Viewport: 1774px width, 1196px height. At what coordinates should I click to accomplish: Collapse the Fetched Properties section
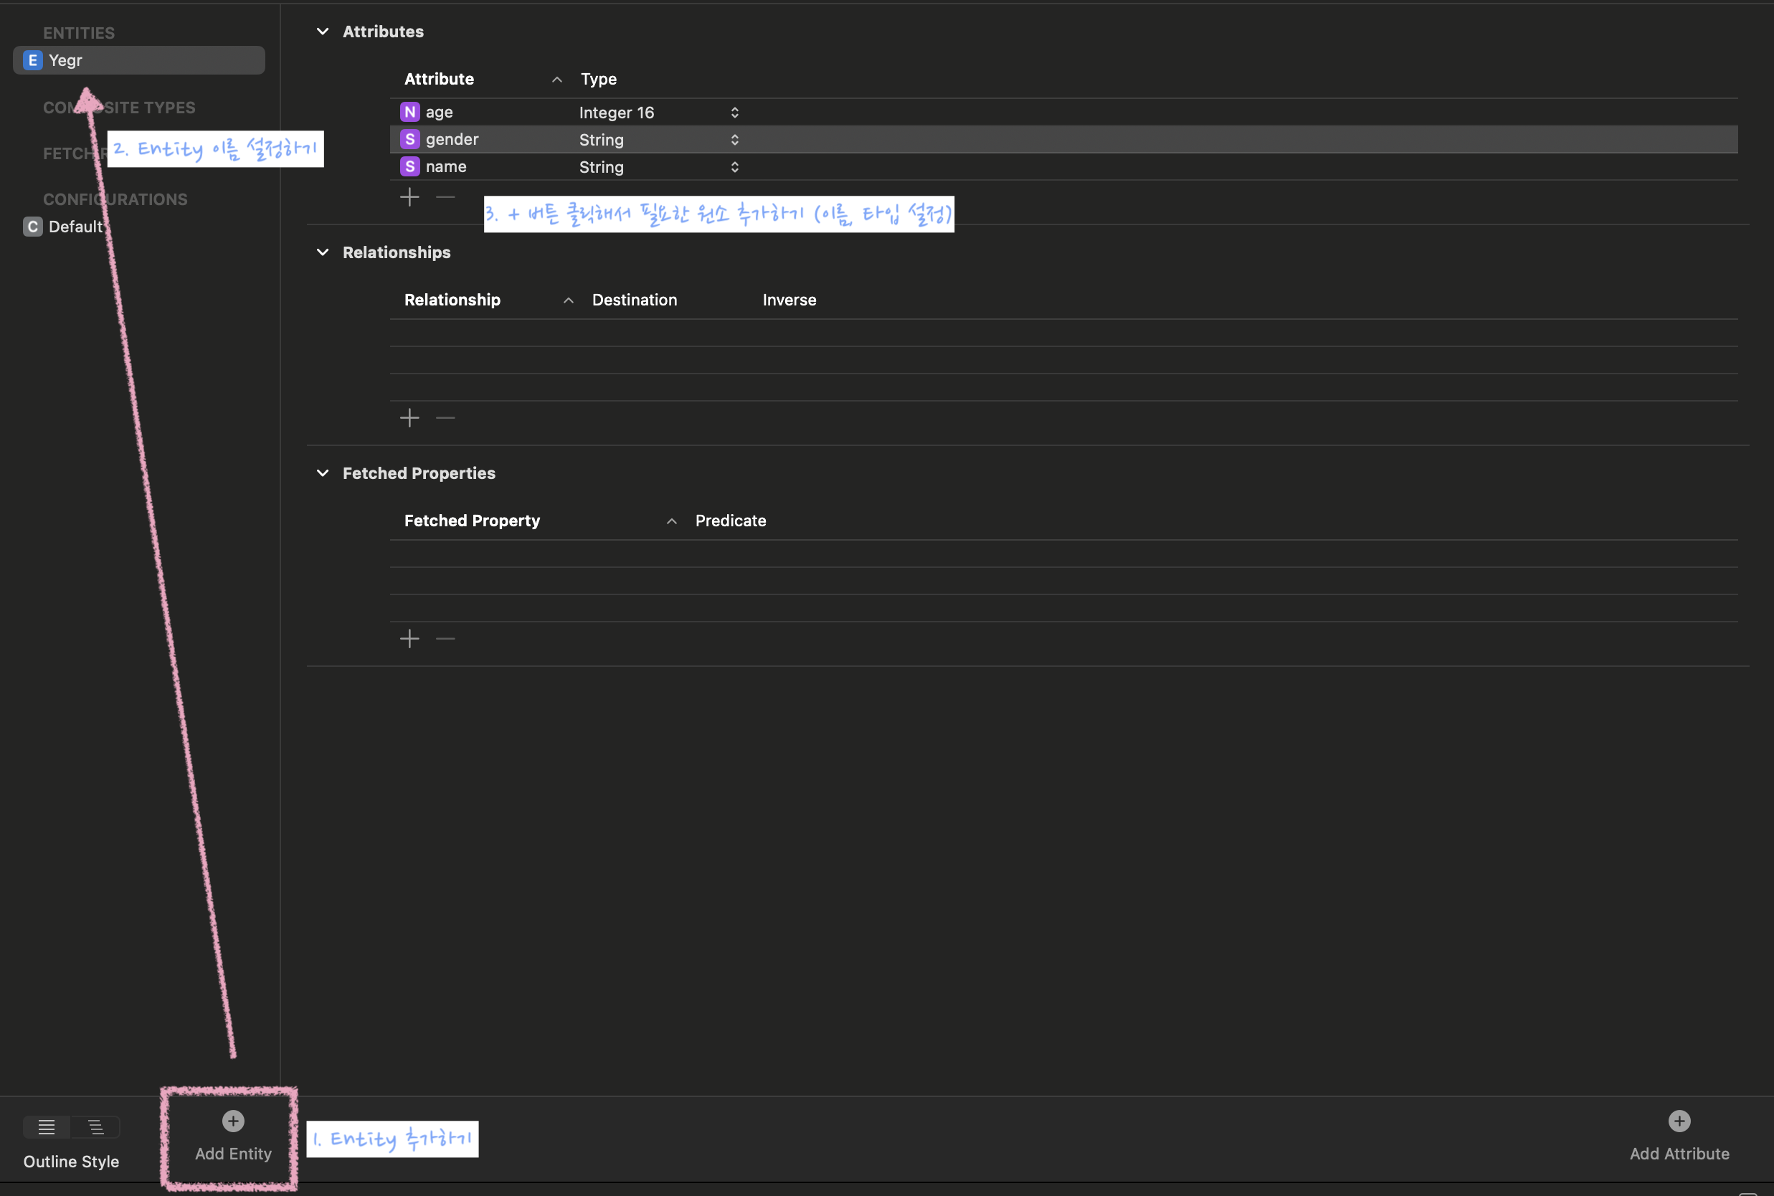coord(323,473)
